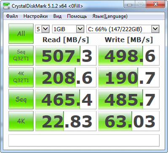This screenshot has height=153, width=168.
Task: Click the empty comment field at bottom
Action: 84,140
